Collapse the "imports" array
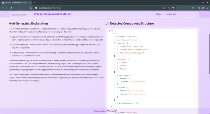 114,43
